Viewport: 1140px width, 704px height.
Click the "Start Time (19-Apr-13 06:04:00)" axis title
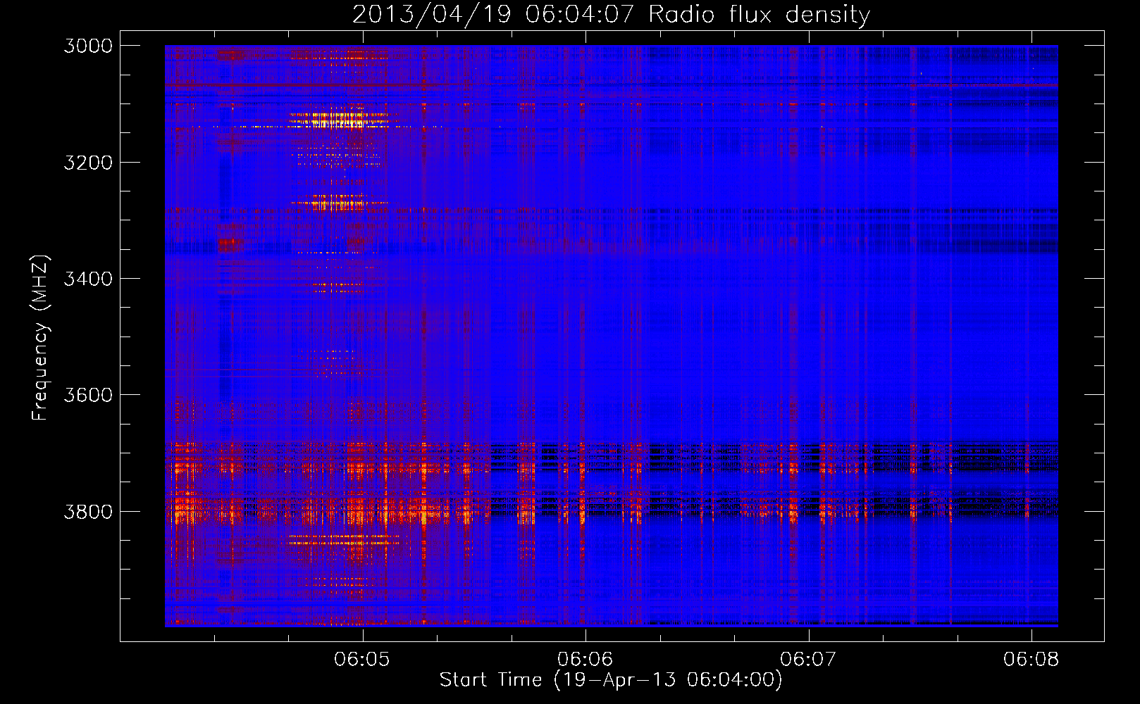click(x=611, y=680)
